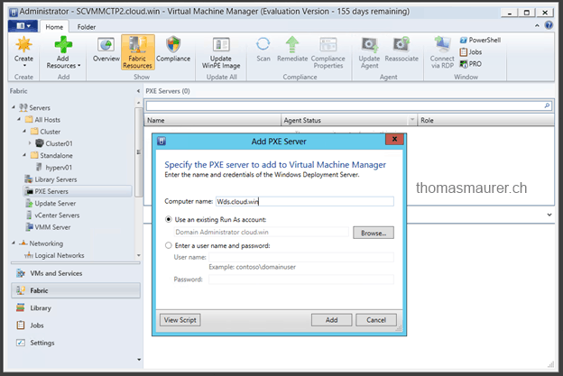Screen dimensions: 563x376
Task: Click the tree scrollbar down arrow
Action: [139, 255]
